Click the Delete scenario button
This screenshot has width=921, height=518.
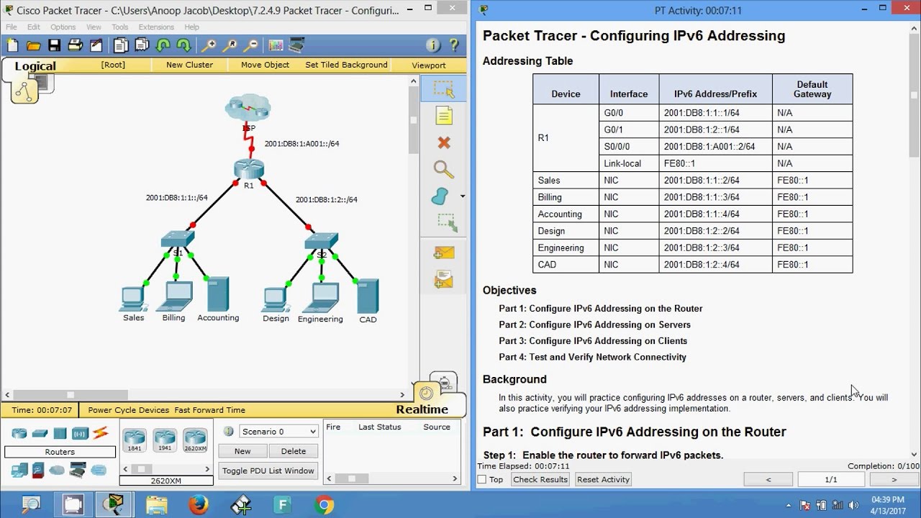click(294, 451)
